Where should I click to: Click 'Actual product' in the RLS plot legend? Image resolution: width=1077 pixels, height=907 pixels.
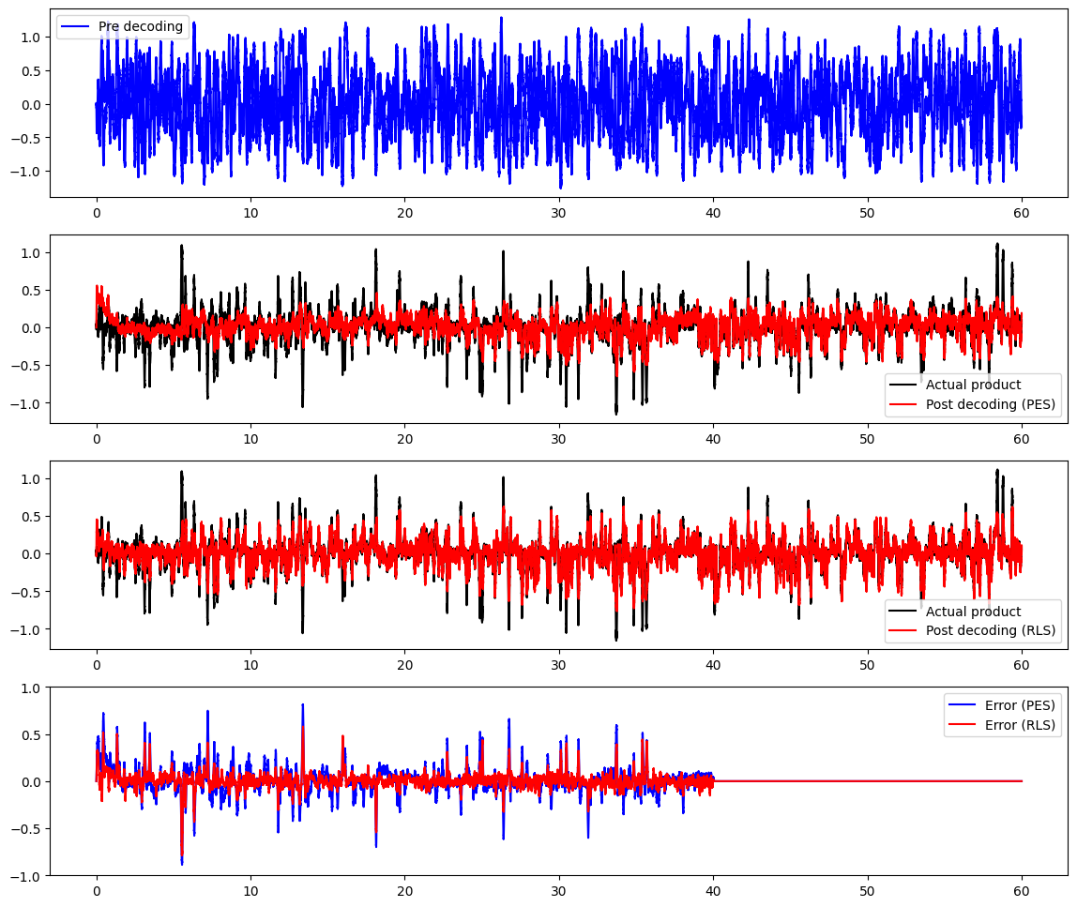click(x=973, y=611)
